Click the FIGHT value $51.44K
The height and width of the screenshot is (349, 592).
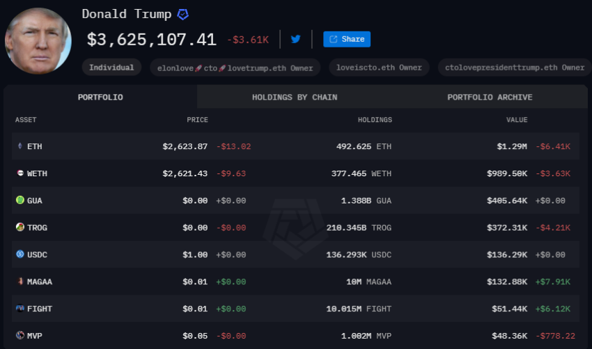[510, 309]
